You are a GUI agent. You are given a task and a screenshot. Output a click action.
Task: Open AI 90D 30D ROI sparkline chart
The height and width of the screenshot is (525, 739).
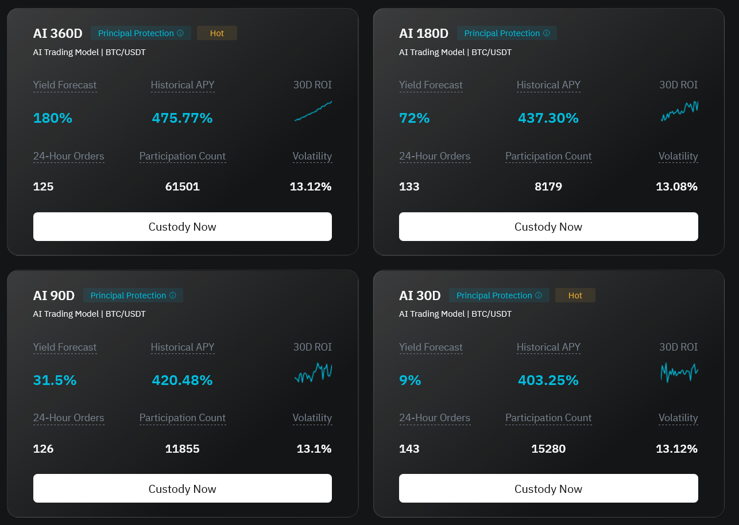click(x=313, y=373)
